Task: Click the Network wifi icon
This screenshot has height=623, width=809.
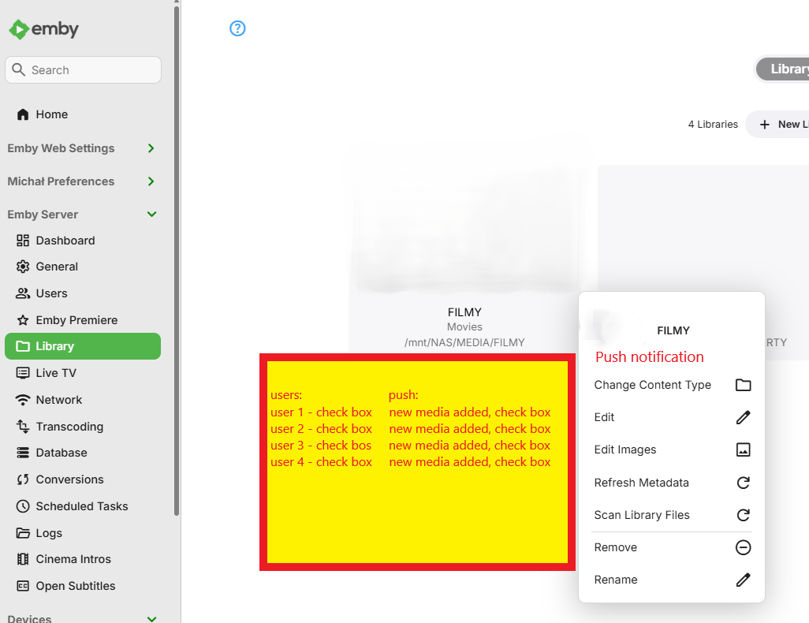Action: tap(23, 400)
